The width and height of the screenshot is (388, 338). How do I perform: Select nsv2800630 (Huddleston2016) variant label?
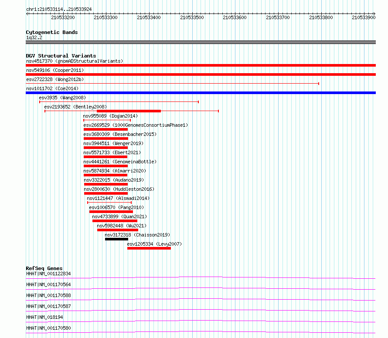click(119, 189)
